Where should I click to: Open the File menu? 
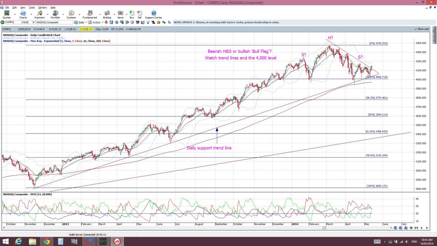pyautogui.click(x=7, y=8)
